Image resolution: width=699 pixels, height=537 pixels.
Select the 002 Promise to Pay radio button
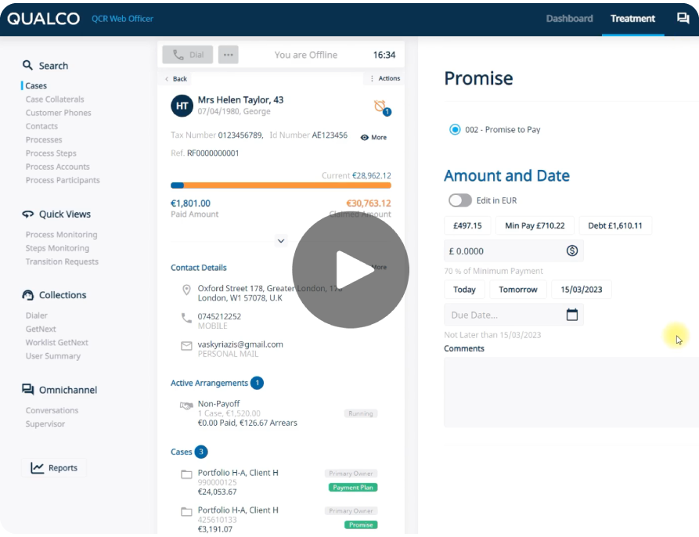[x=454, y=129]
